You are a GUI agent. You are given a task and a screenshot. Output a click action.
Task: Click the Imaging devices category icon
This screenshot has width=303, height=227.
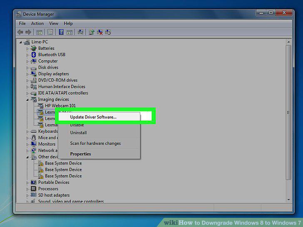coord(34,99)
